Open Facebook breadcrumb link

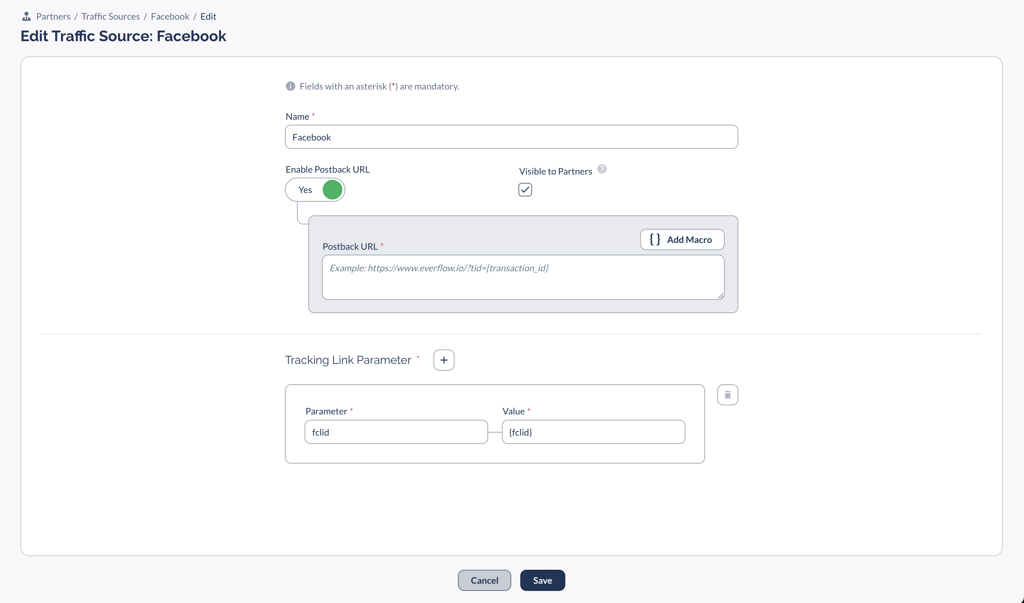(x=170, y=16)
